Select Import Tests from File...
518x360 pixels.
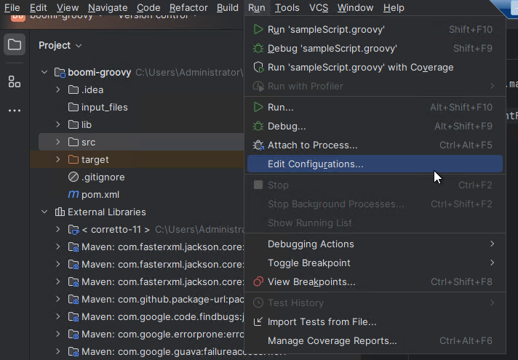pyautogui.click(x=375, y=321)
